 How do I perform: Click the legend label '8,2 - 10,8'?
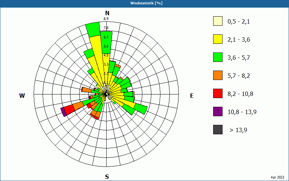click(x=240, y=94)
